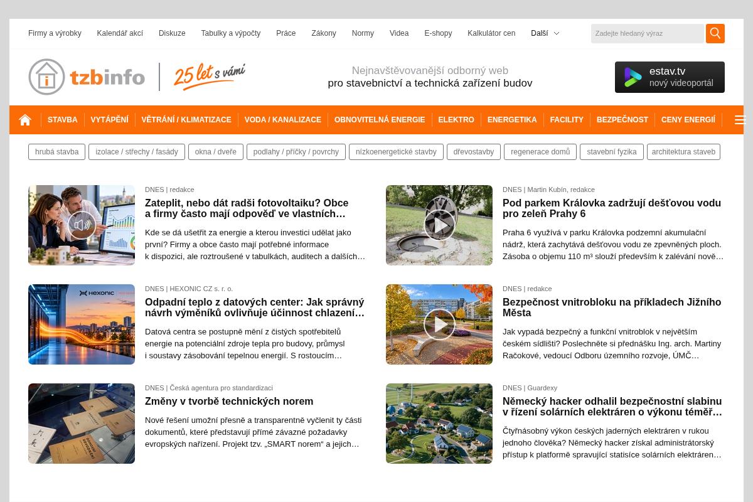Select 'izolace / střechy / fasády' tag
The width and height of the screenshot is (753, 502).
pyautogui.click(x=137, y=152)
